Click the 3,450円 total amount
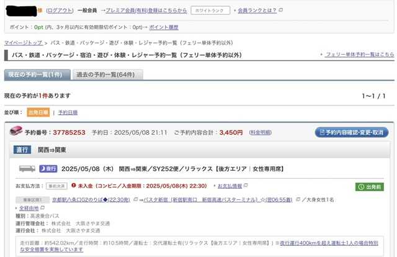Image resolution: width=397 pixels, height=257 pixels. (231, 132)
